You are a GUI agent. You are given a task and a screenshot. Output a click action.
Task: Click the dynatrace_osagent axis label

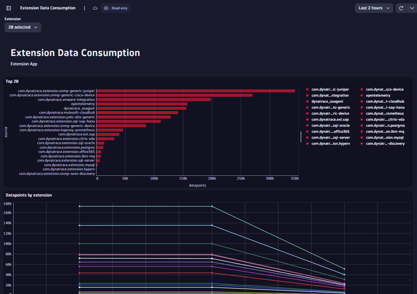(x=79, y=108)
